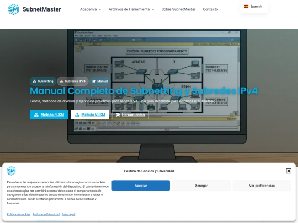298x223 pixels.
Task: Click the tools icon on Herramientas button
Action: coord(118,115)
